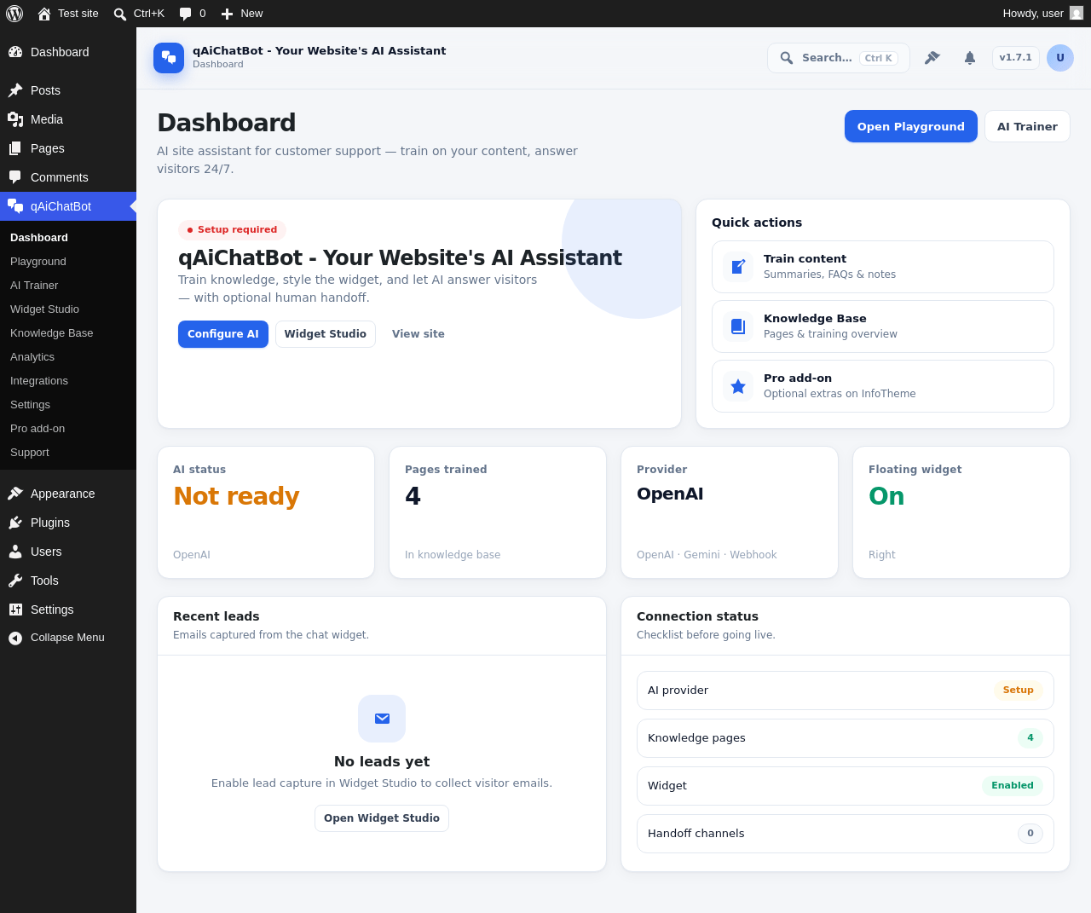Viewport: 1091px width, 913px height.
Task: Click the qAiChatBot blue logo icon
Action: (169, 58)
